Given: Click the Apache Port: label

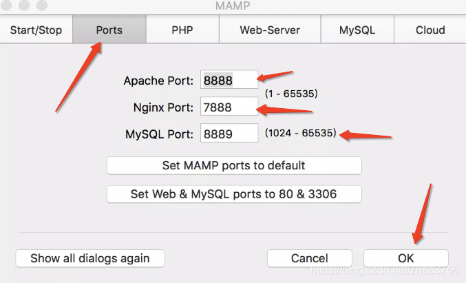Looking at the screenshot, I should 158,81.
